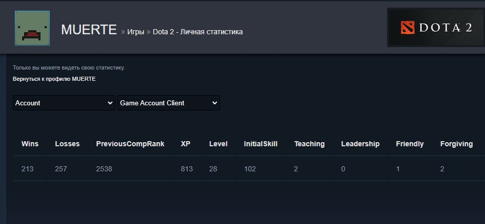Click the Losses column header

tap(67, 144)
